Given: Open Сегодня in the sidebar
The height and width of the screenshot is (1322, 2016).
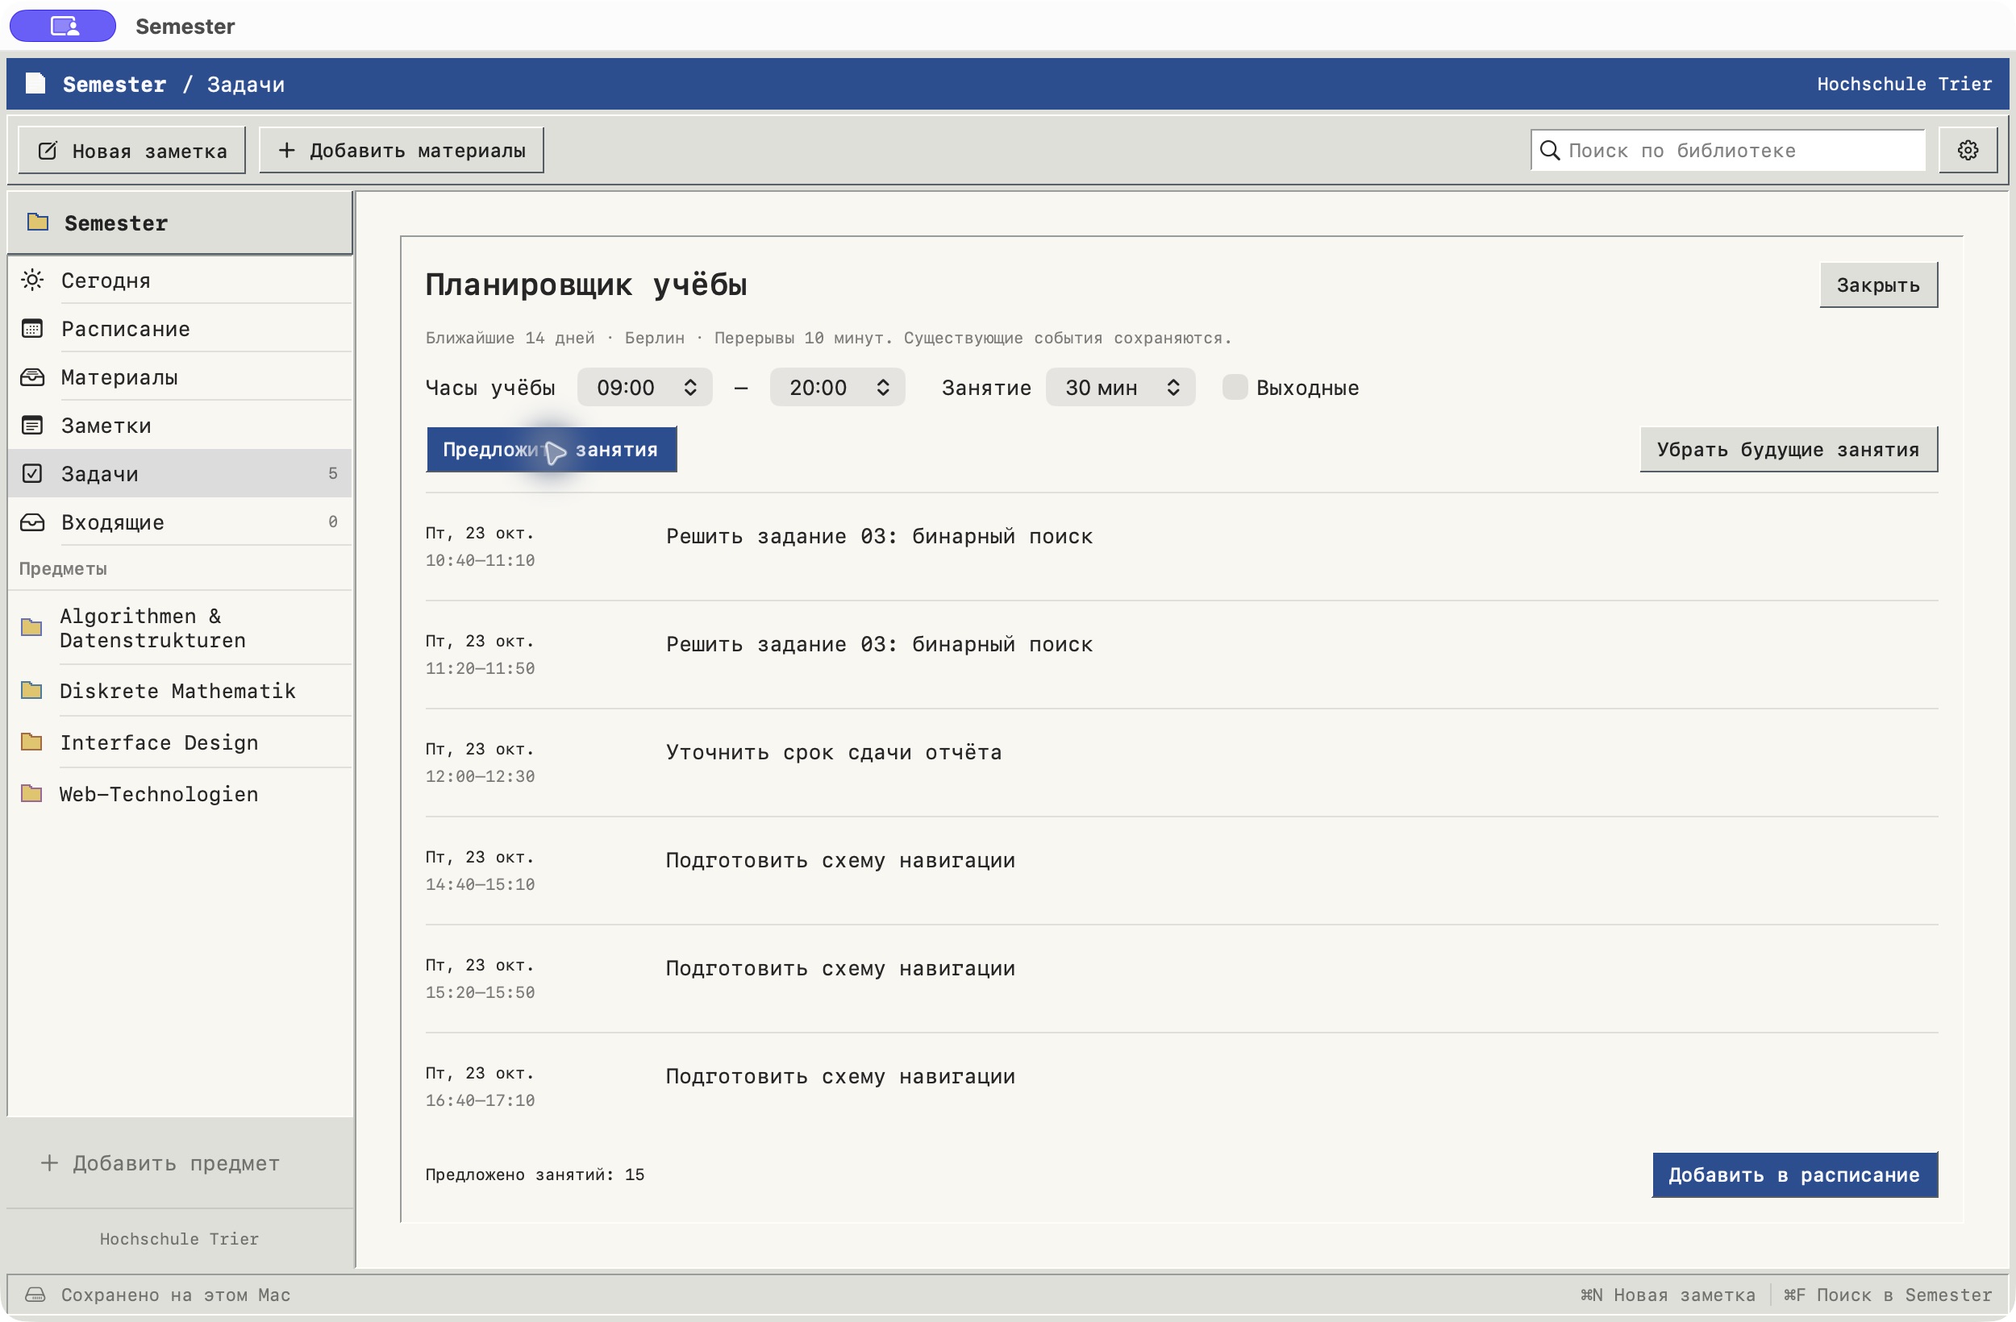Looking at the screenshot, I should pos(181,281).
